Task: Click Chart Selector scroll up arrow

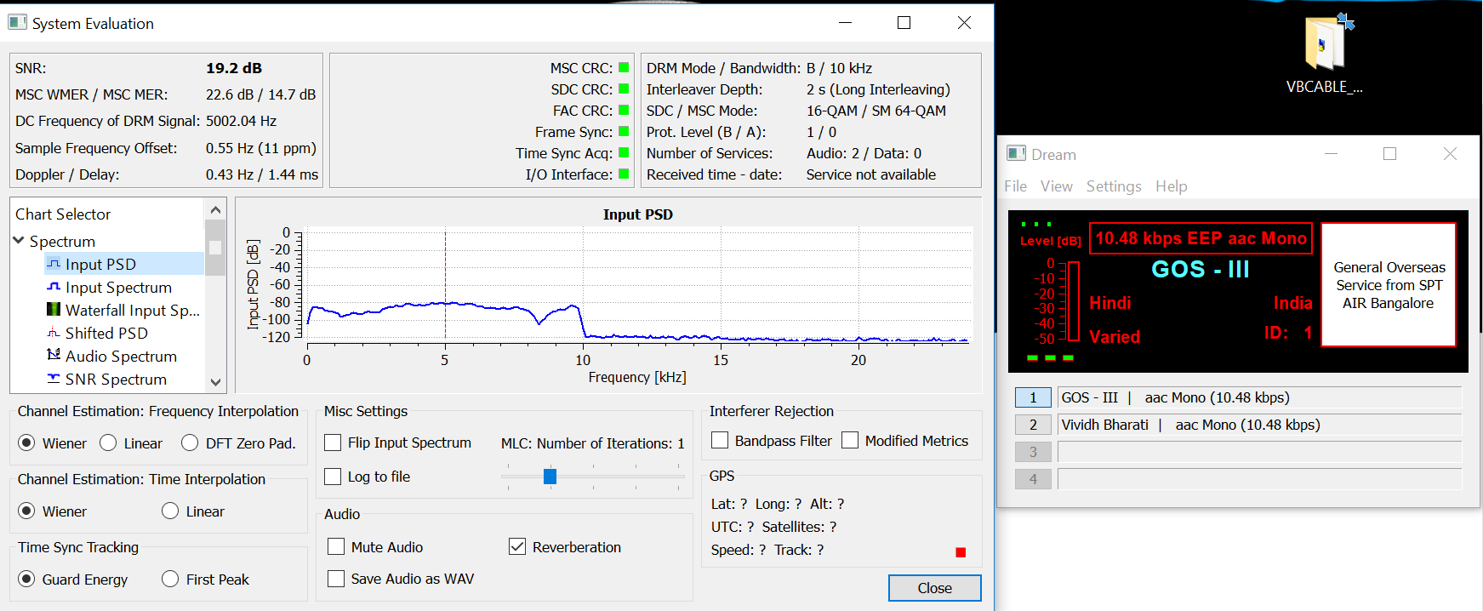Action: pyautogui.click(x=215, y=209)
